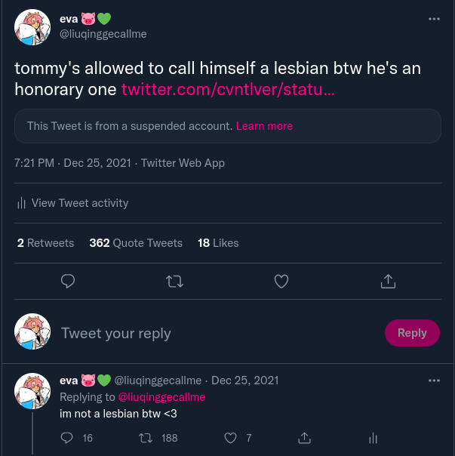This screenshot has height=456, width=455.
Task: View the 2 Retweets list
Action: (x=45, y=243)
